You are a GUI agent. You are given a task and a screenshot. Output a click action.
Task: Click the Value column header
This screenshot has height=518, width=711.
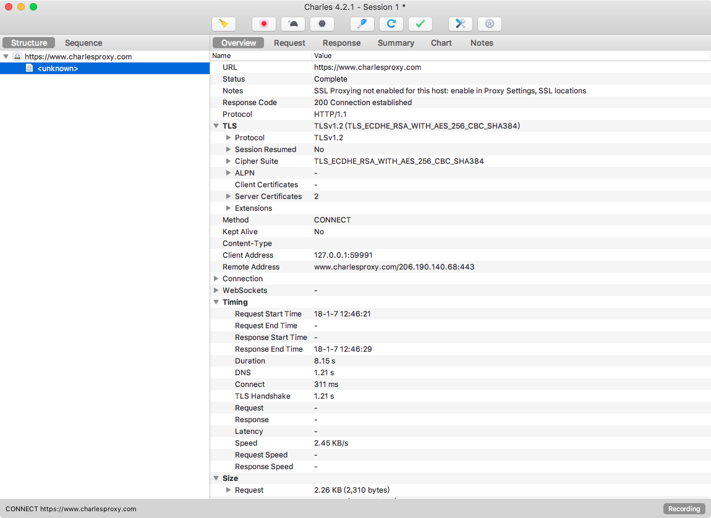tap(511, 56)
